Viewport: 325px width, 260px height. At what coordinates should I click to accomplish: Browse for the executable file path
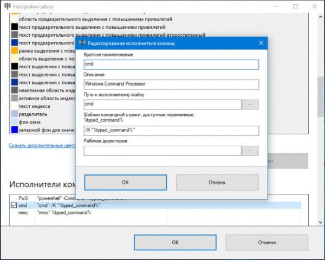250,105
